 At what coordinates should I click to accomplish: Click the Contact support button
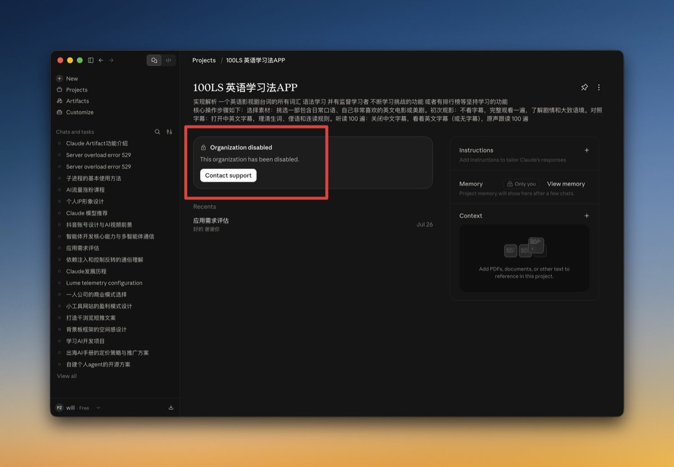(228, 176)
